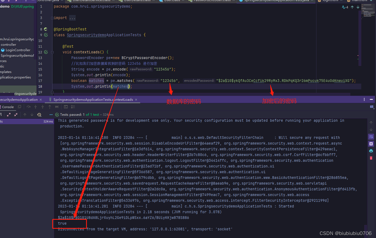Run contextLoads test from line 12 gutter
This screenshot has width=376, height=238.
coord(46,52)
